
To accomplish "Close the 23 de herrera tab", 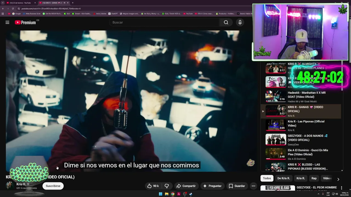I will click(x=35, y=3).
